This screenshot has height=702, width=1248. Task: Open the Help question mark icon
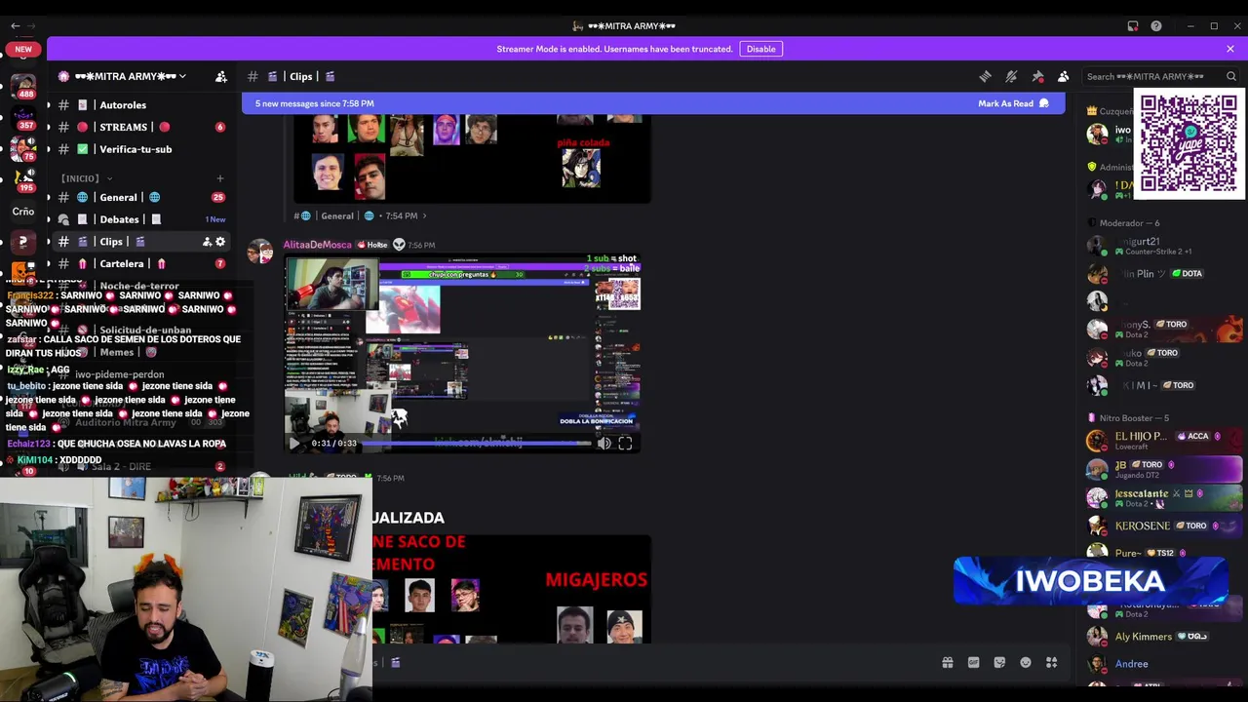coord(1156,26)
